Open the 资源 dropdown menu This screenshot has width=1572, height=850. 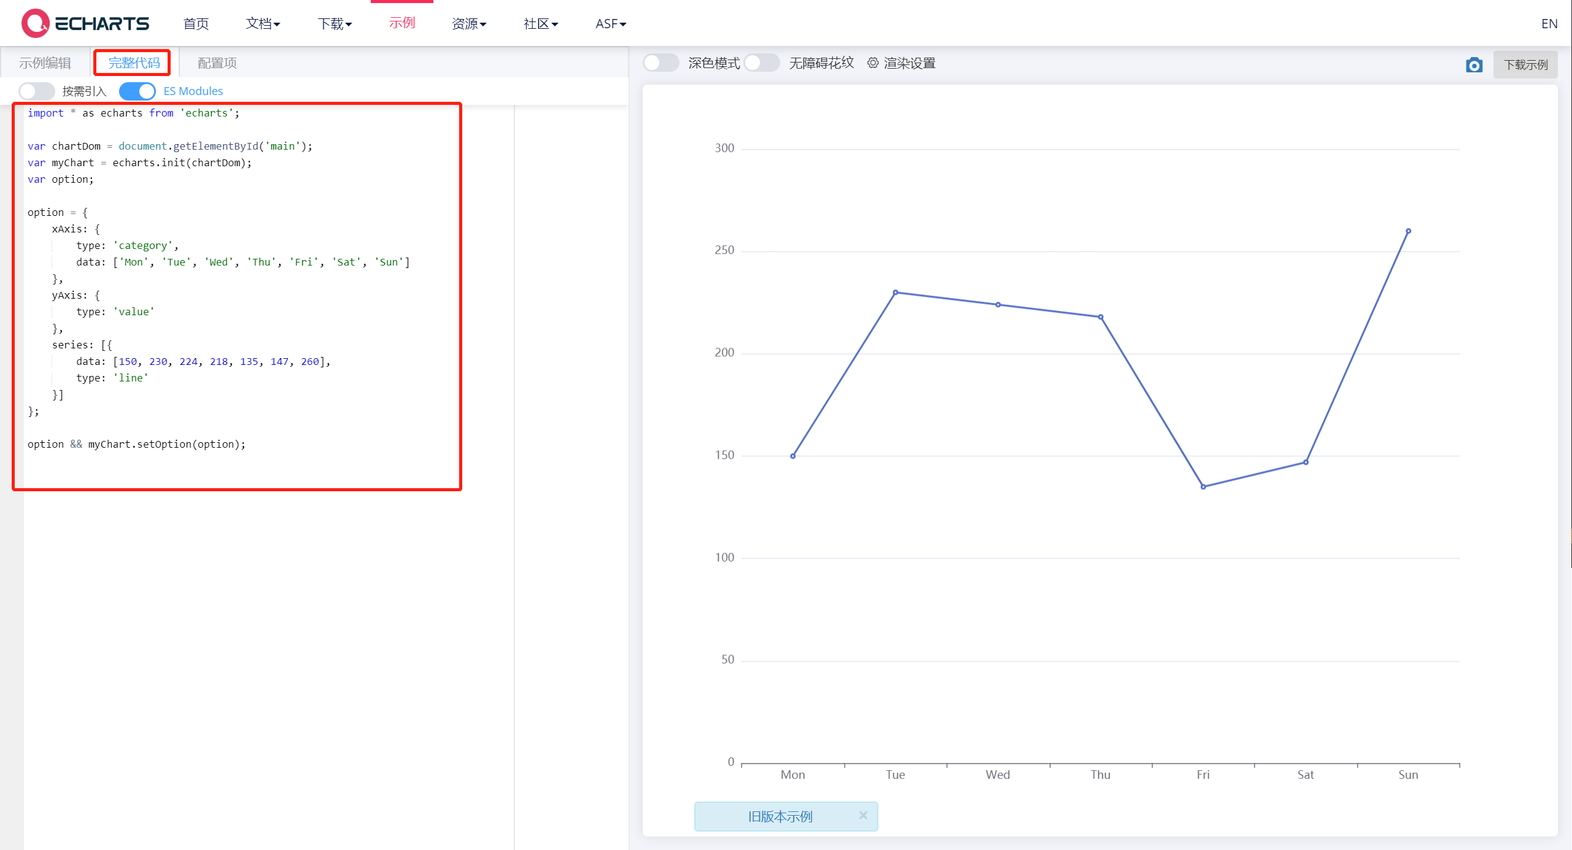[x=469, y=23]
